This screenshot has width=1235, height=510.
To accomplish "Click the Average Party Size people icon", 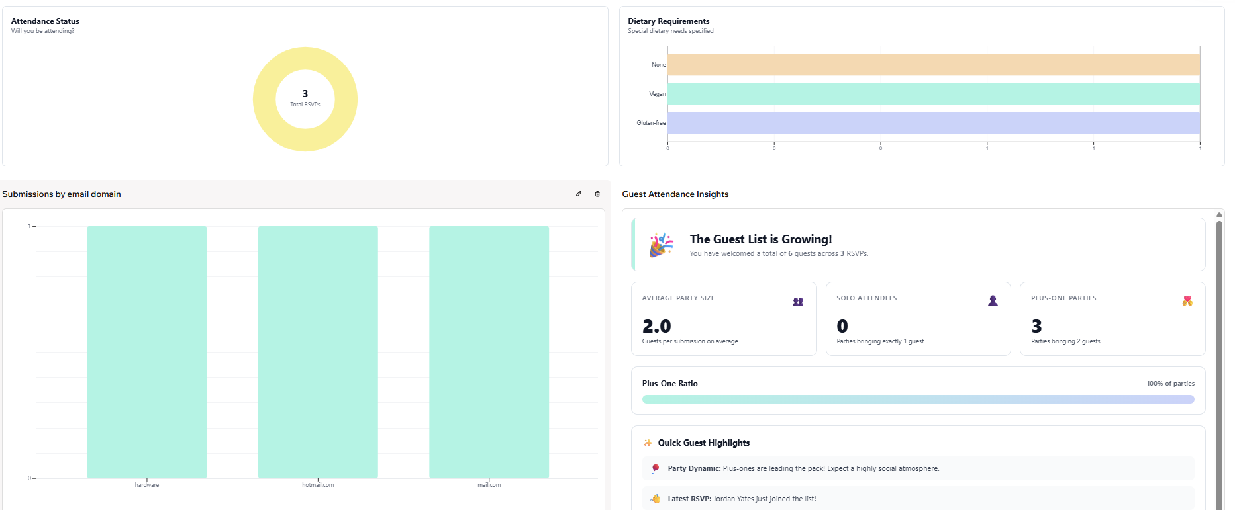I will click(798, 302).
